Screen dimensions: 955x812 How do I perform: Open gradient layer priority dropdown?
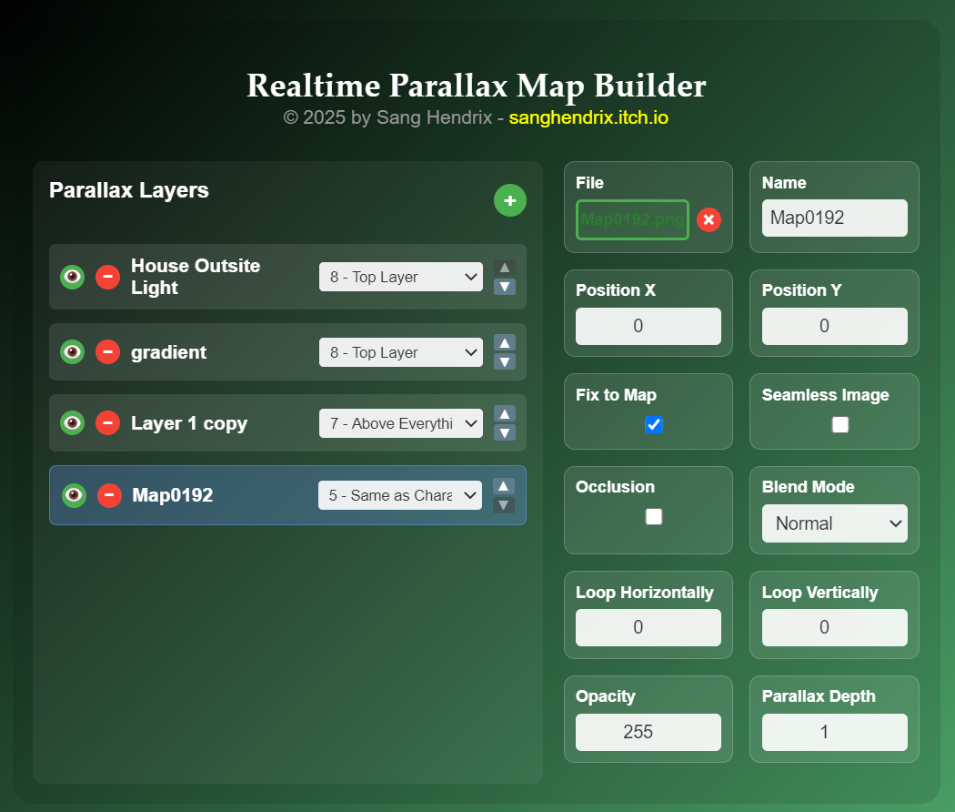click(401, 352)
